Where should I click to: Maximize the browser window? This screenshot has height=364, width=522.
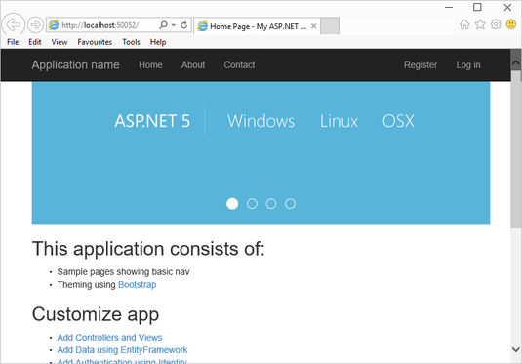(x=477, y=7)
